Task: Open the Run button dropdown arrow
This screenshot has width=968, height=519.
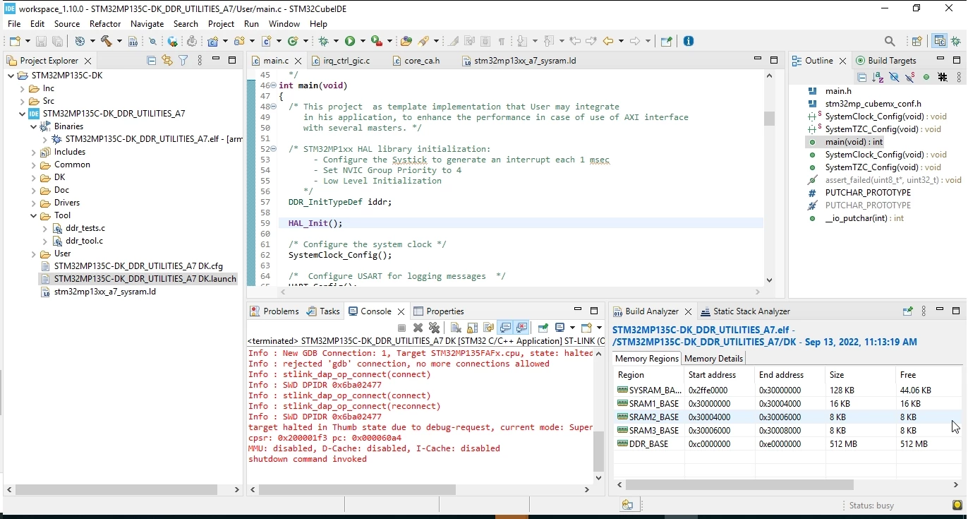Action: 361,41
